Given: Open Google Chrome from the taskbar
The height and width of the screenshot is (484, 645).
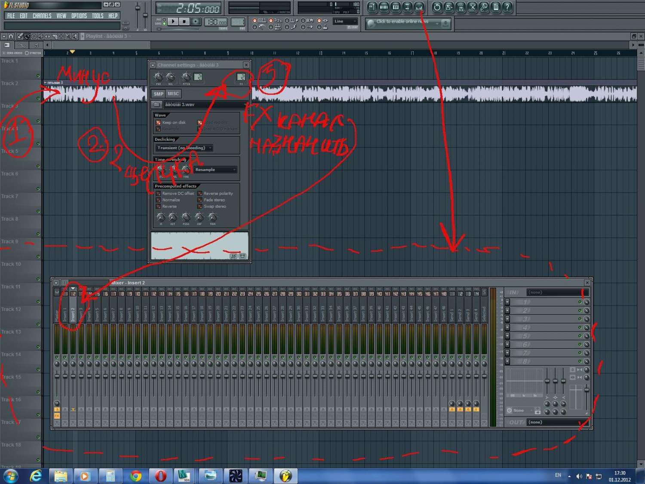Looking at the screenshot, I should 136,476.
